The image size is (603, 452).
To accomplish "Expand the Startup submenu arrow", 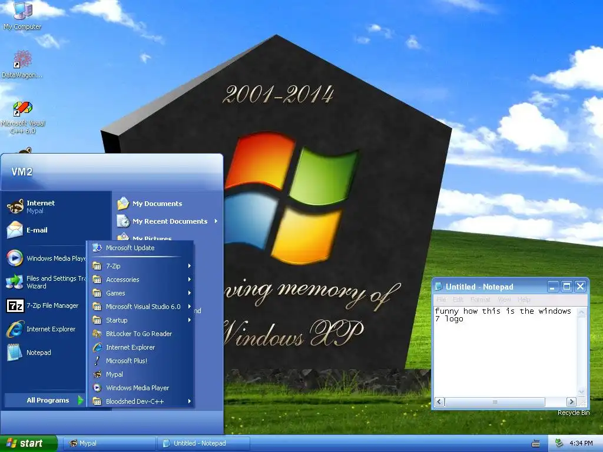I will click(189, 320).
